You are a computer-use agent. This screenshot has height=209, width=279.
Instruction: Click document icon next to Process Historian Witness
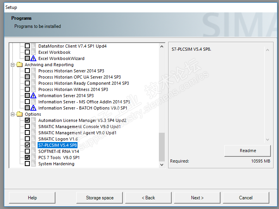tap(33, 89)
